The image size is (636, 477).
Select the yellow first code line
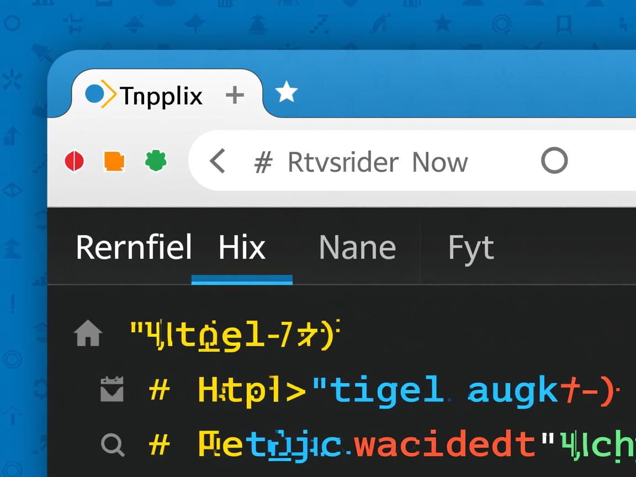coord(234,335)
